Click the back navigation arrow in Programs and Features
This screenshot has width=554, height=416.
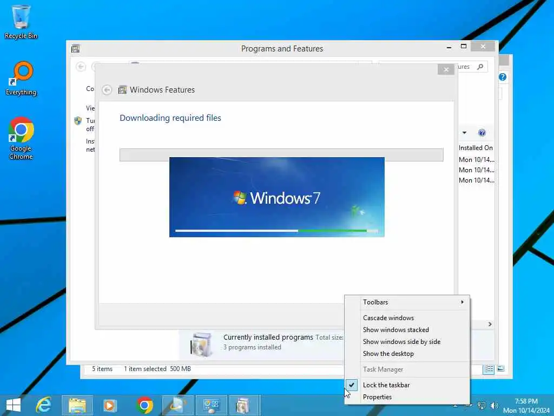81,67
